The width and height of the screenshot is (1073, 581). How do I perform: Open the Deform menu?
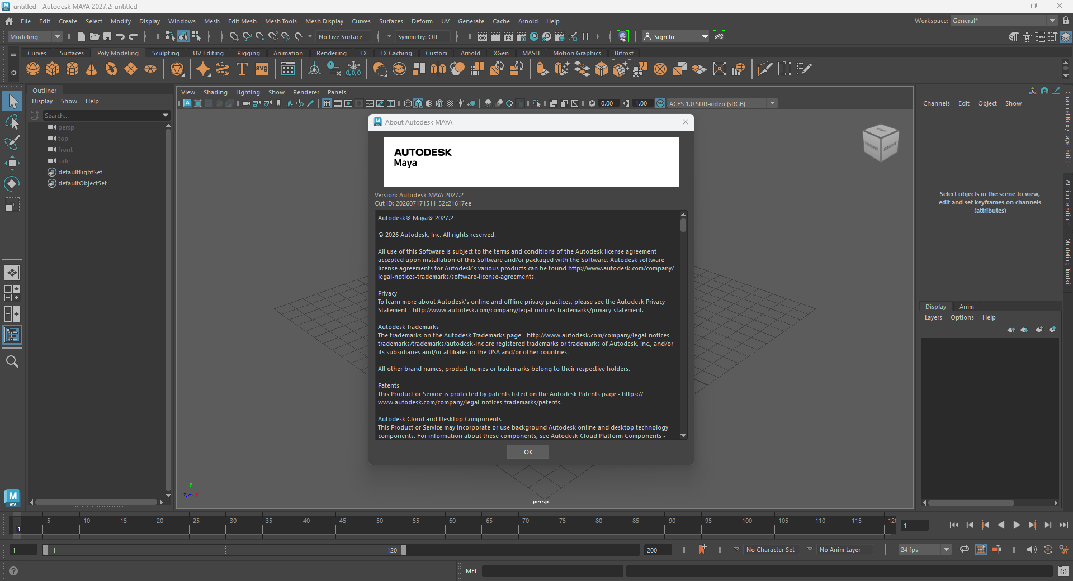click(422, 21)
